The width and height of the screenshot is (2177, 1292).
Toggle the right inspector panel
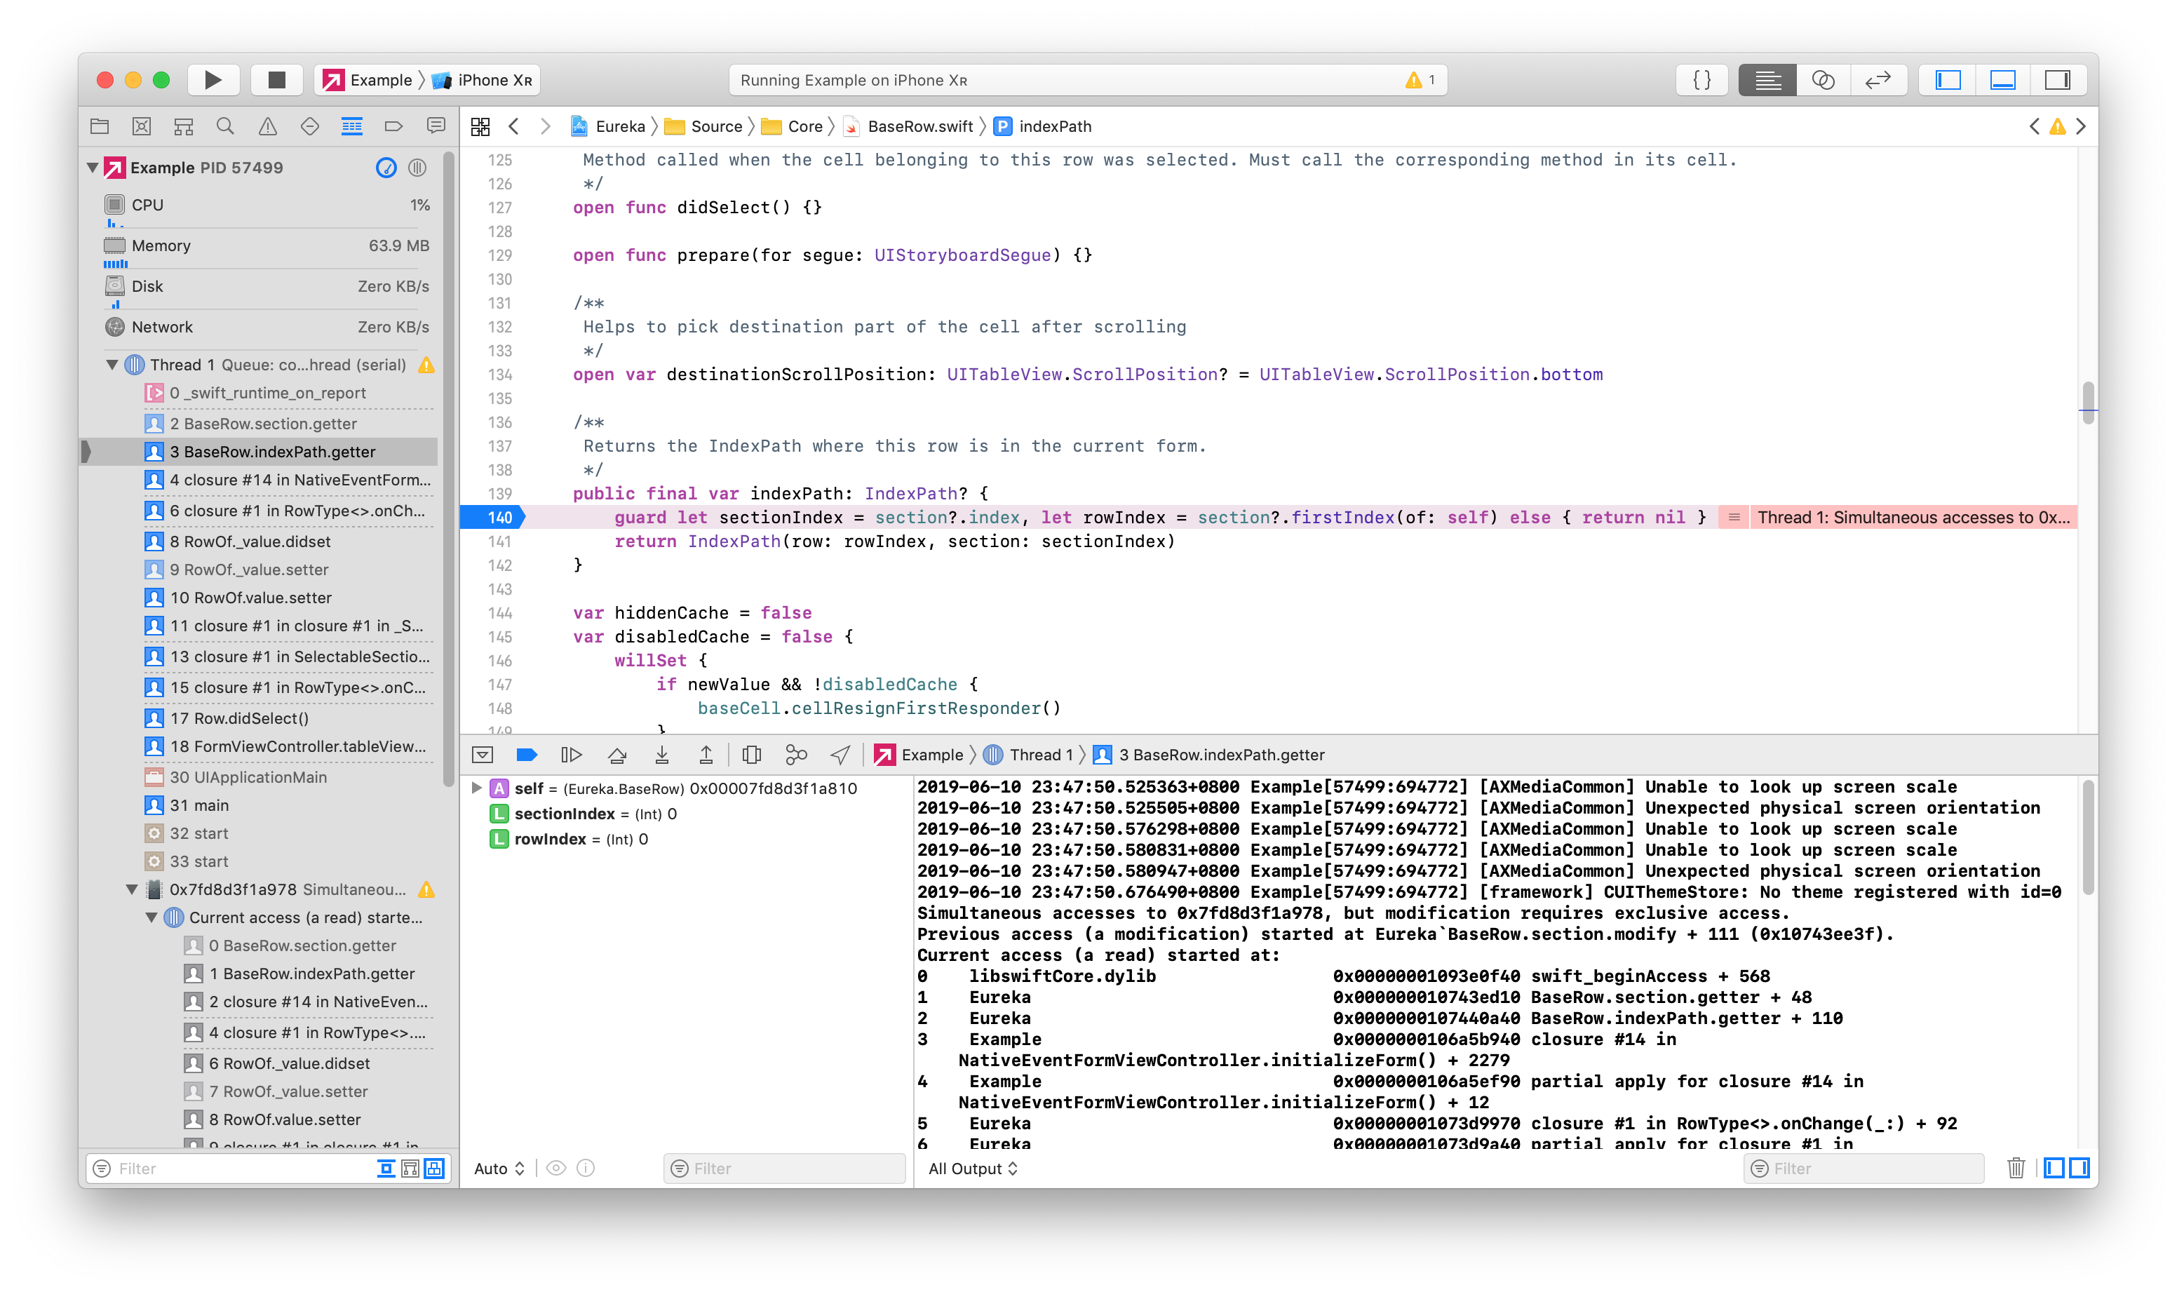click(x=2059, y=79)
